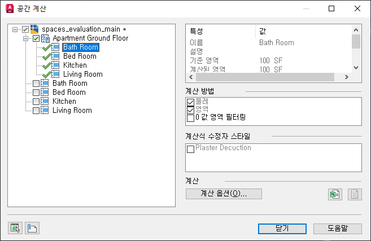Click the tag/template icon at bottom left
The height and width of the screenshot is (241, 371).
point(32,228)
